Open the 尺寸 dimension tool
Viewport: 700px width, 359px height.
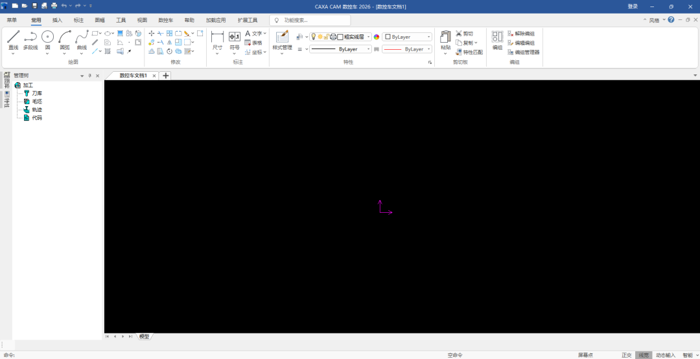217,40
